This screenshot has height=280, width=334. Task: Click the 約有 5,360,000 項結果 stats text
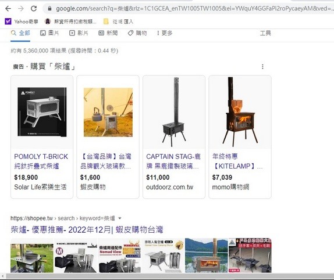(x=65, y=51)
